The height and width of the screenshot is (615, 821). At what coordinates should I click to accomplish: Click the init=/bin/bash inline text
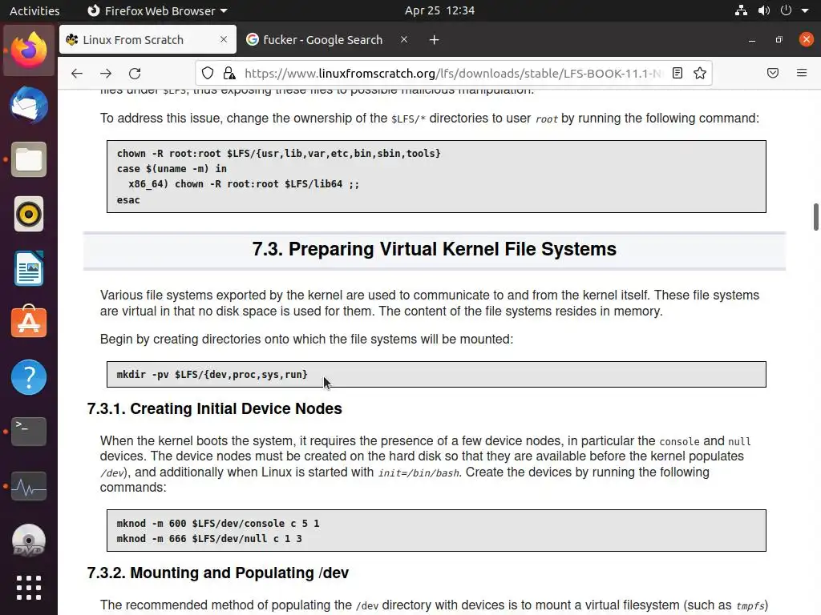[x=419, y=472]
